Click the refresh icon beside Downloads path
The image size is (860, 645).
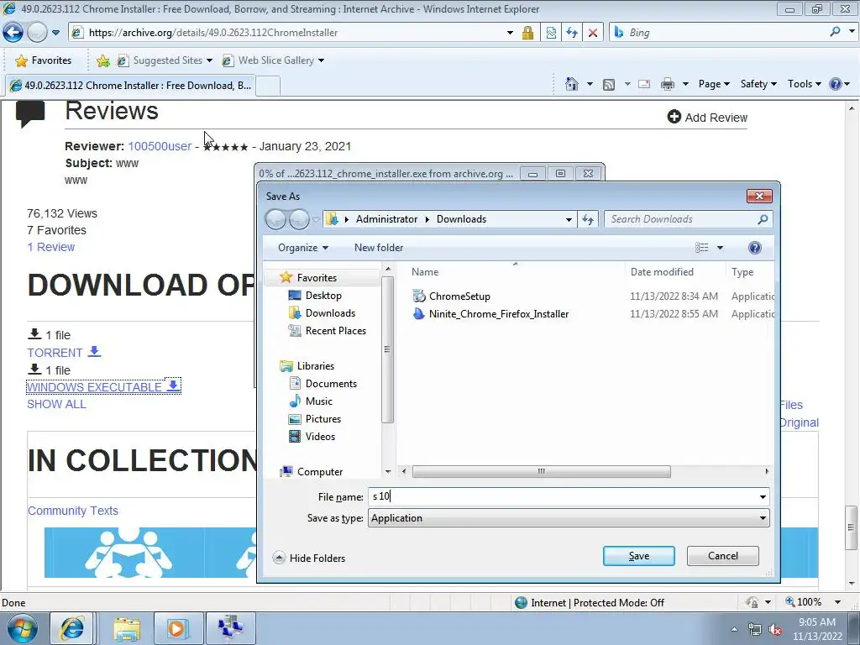pyautogui.click(x=588, y=219)
